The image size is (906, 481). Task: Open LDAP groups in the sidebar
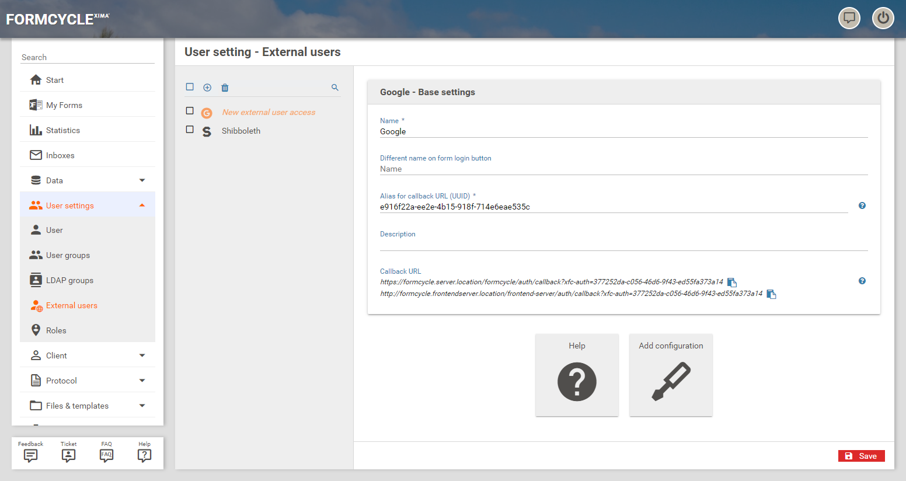[69, 280]
